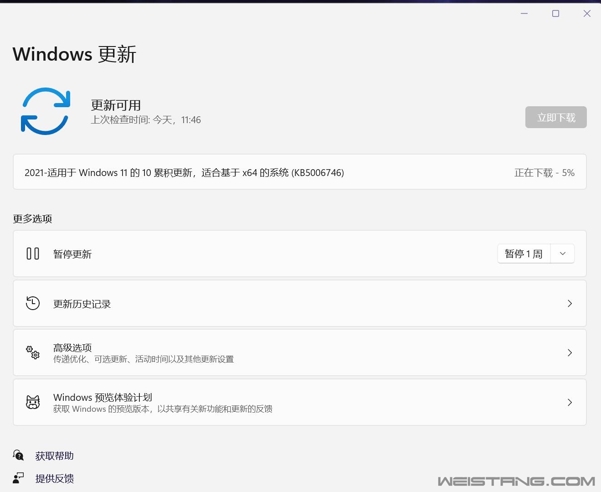Maximize the Settings window
Screen dimensions: 601x492
(555, 14)
